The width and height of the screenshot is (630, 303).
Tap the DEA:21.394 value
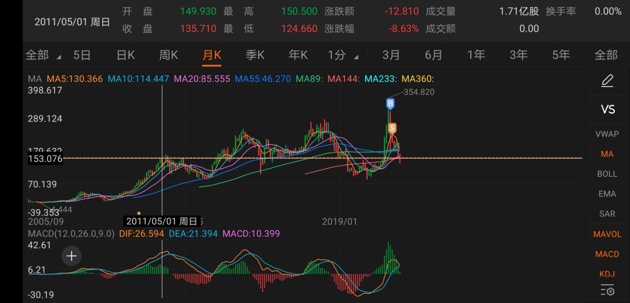point(193,234)
